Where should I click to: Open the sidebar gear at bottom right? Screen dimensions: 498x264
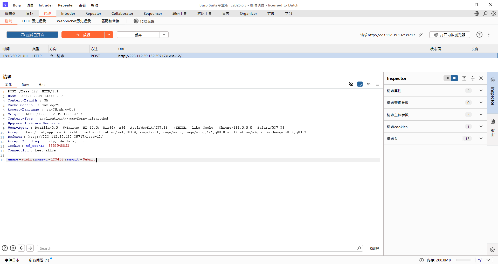(x=492, y=250)
